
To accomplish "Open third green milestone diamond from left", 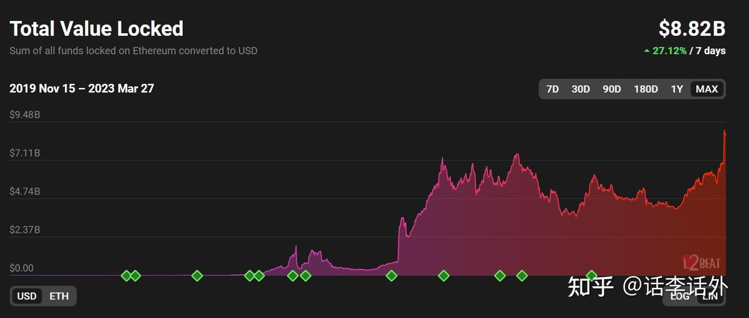I will pyautogui.click(x=197, y=275).
